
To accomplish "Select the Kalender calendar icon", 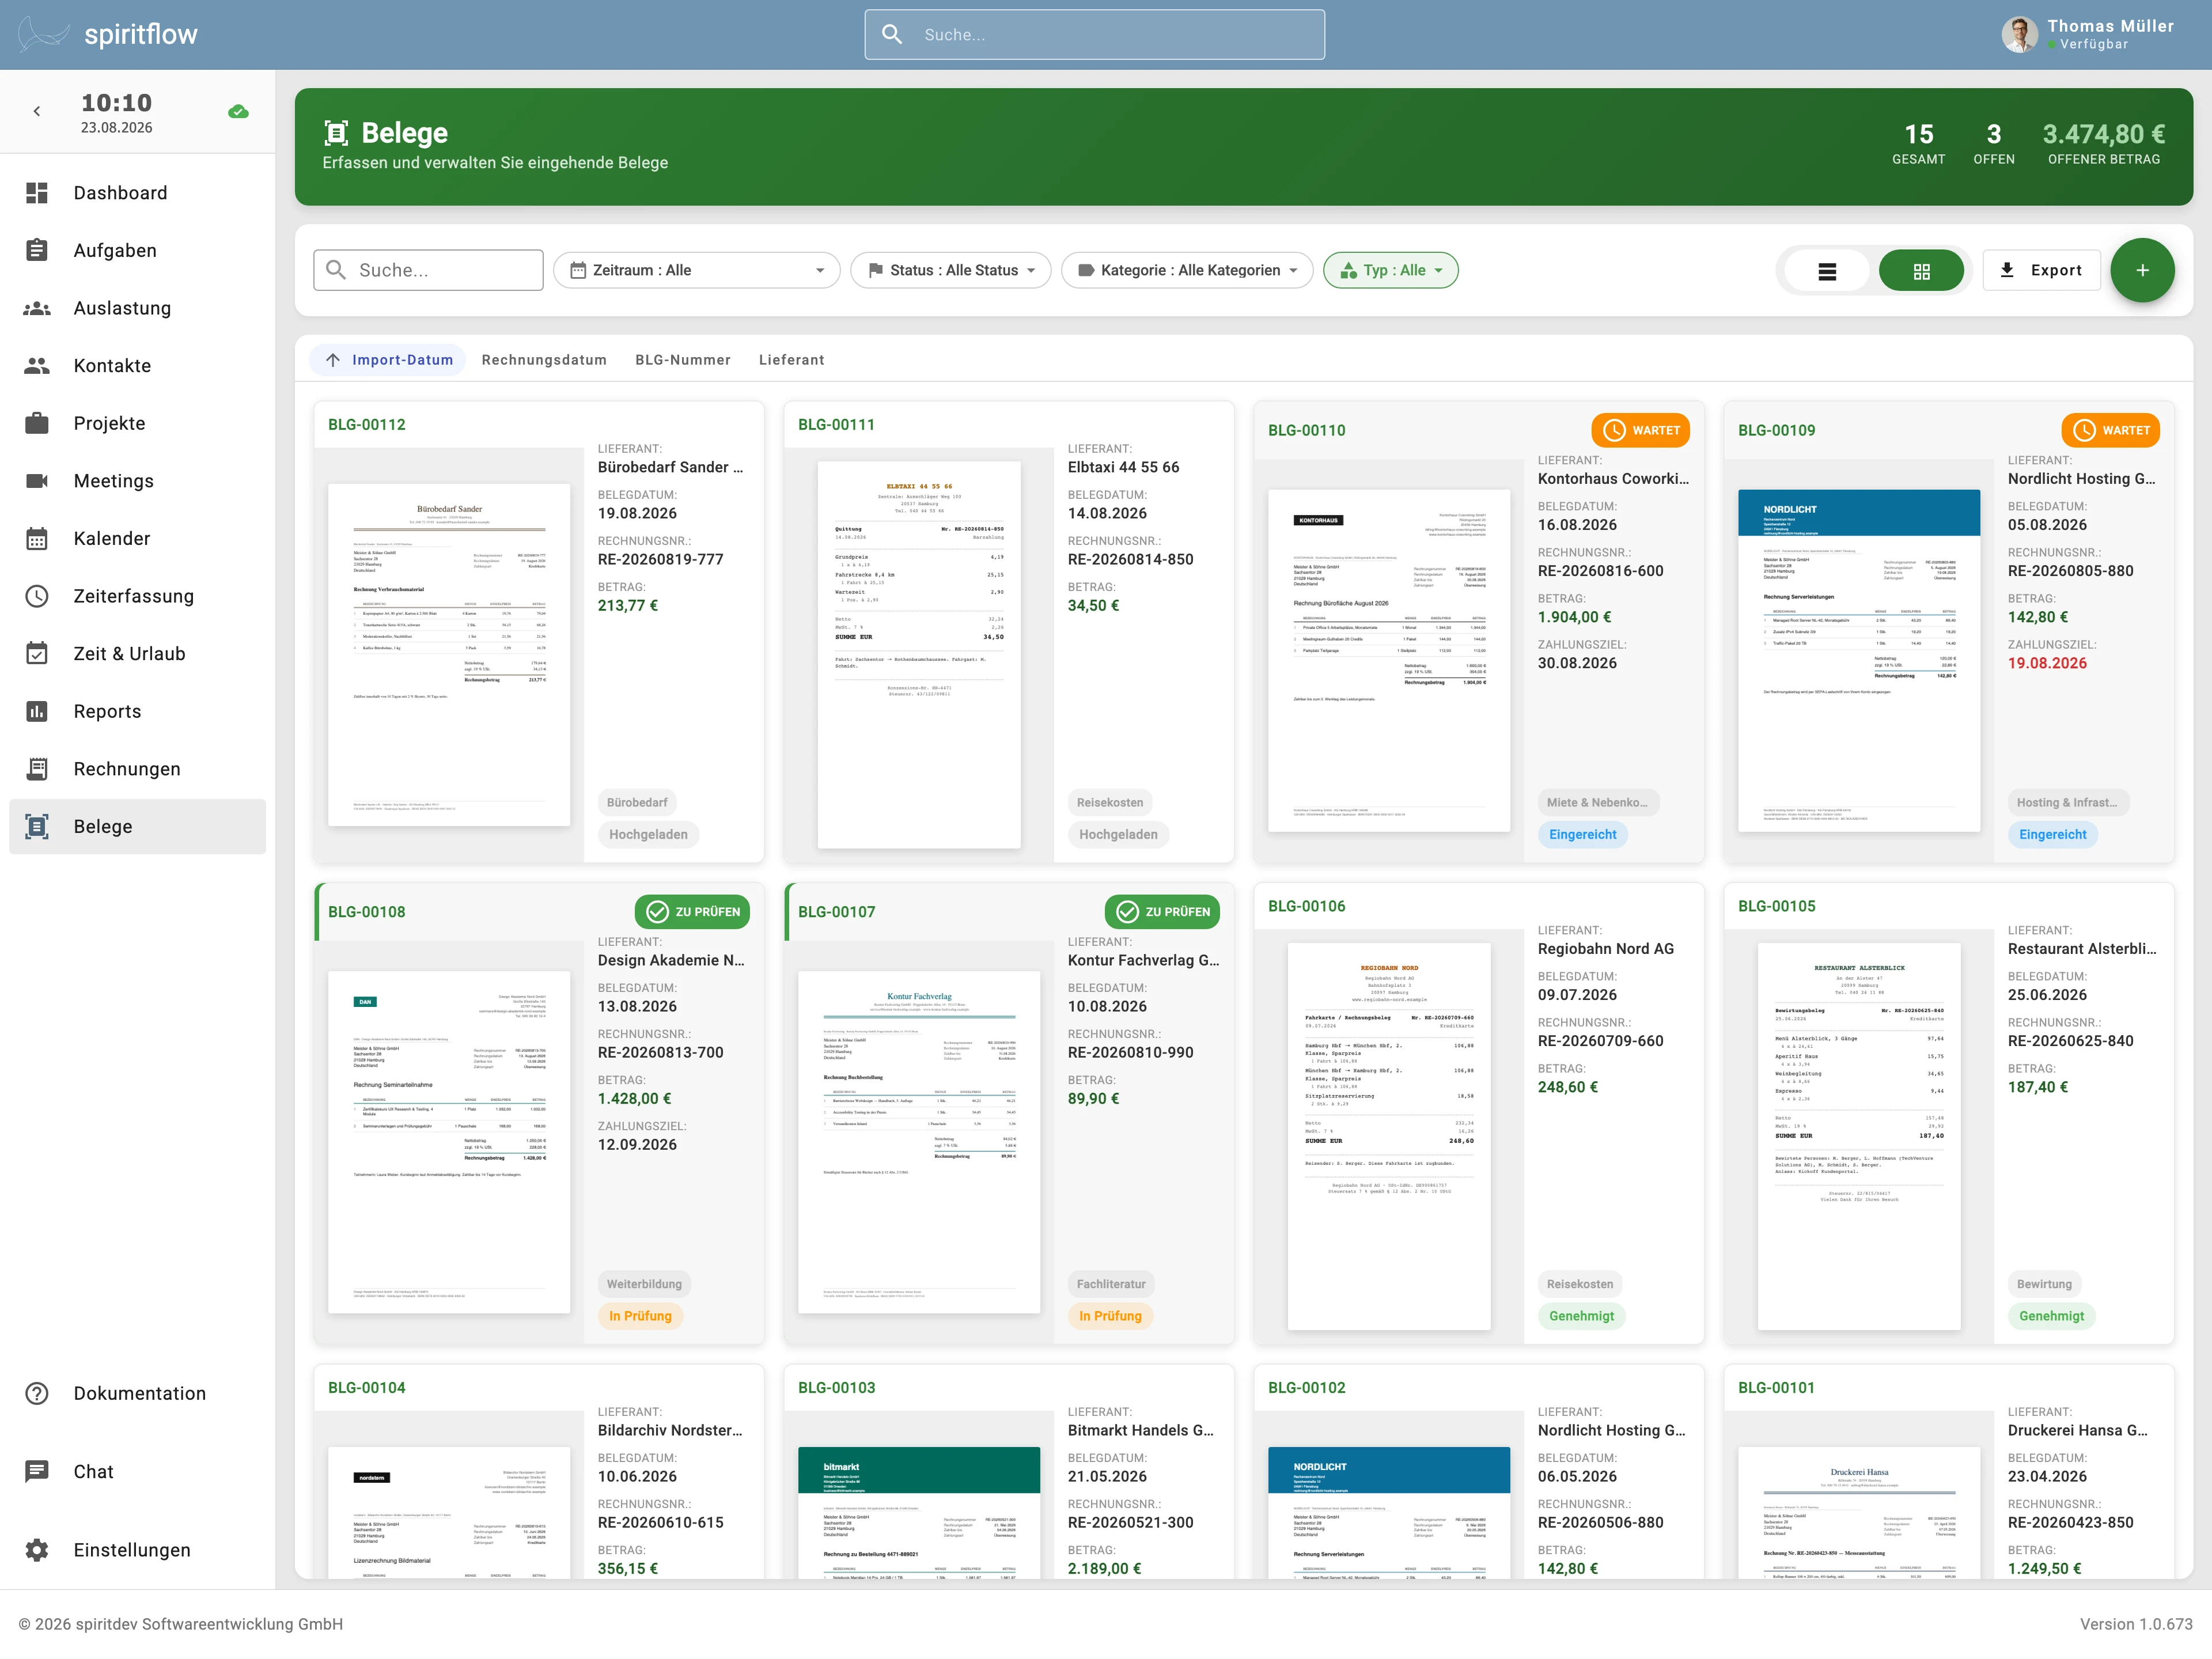I will (37, 539).
